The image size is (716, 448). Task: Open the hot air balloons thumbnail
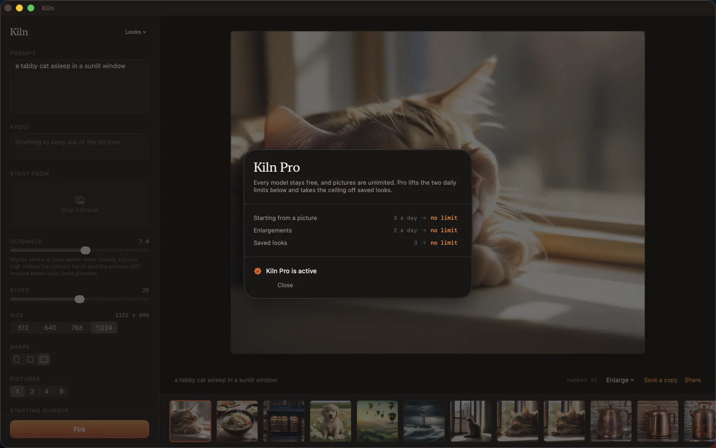pyautogui.click(x=377, y=421)
